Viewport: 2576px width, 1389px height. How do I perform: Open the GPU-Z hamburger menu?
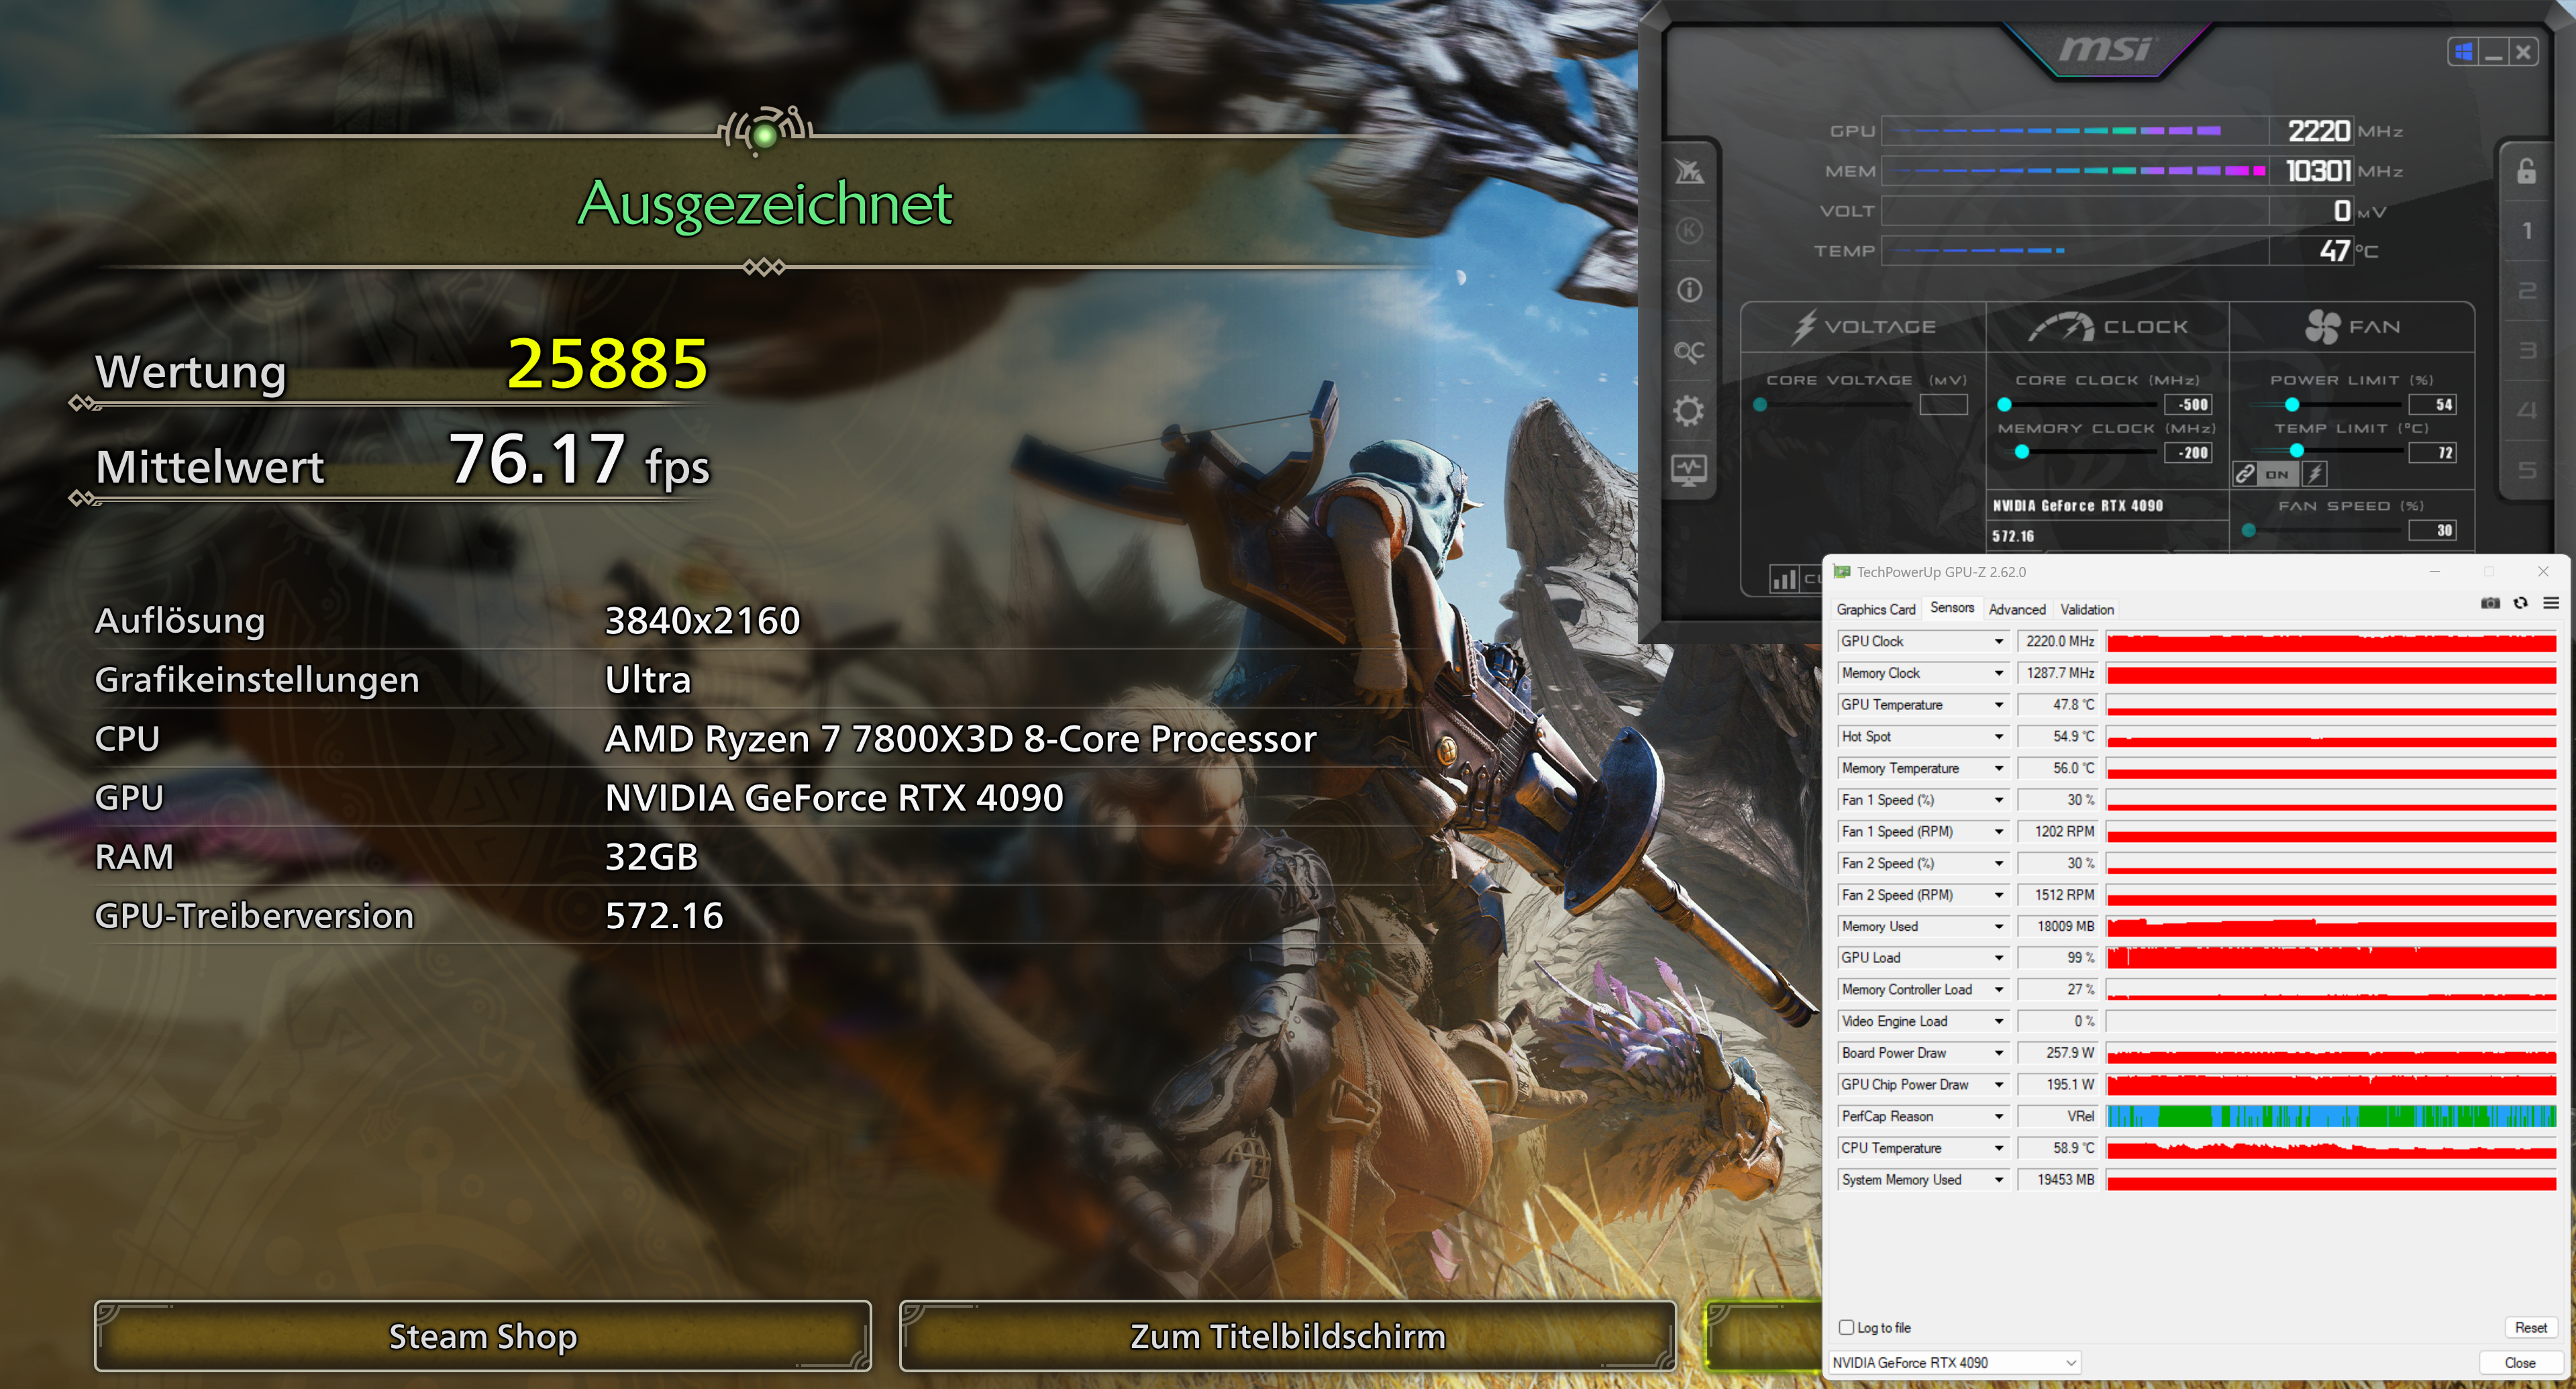(x=2551, y=603)
